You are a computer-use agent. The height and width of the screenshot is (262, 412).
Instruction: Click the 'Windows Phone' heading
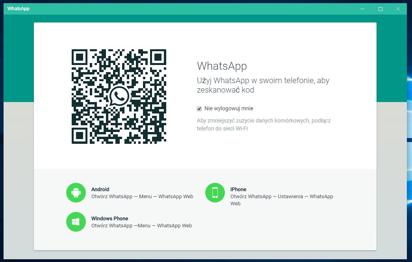point(109,218)
